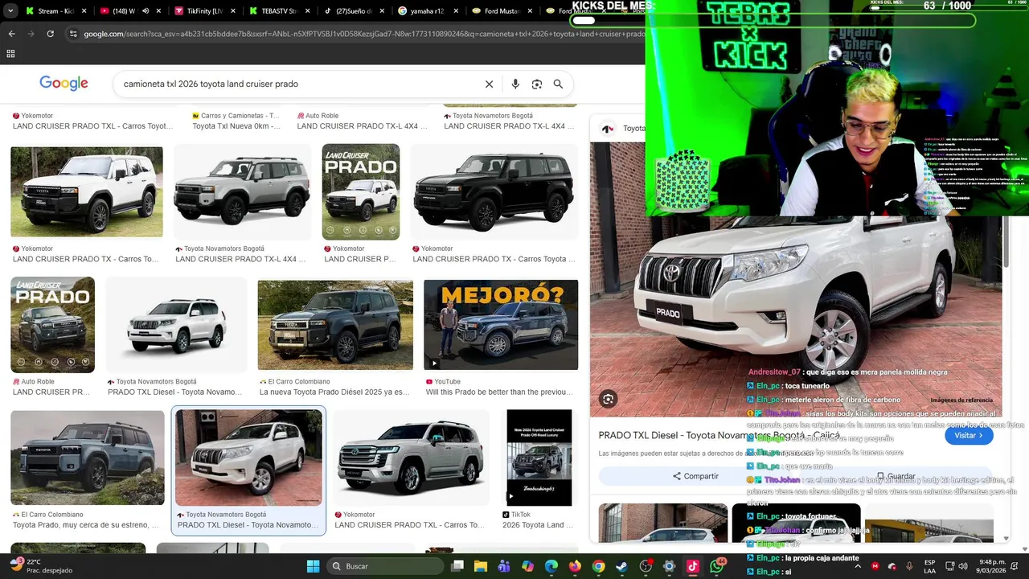Open the weather widget showing 22°C
The height and width of the screenshot is (579, 1029).
40,566
